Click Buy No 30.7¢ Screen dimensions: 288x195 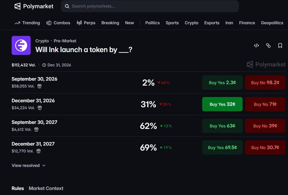point(265,148)
